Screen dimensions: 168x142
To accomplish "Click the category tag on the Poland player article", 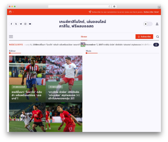I will (x=55, y=87).
